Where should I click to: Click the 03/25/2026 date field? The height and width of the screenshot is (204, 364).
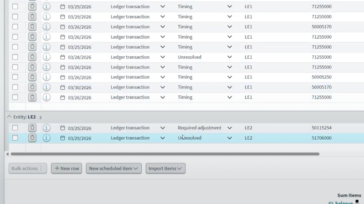(x=80, y=47)
